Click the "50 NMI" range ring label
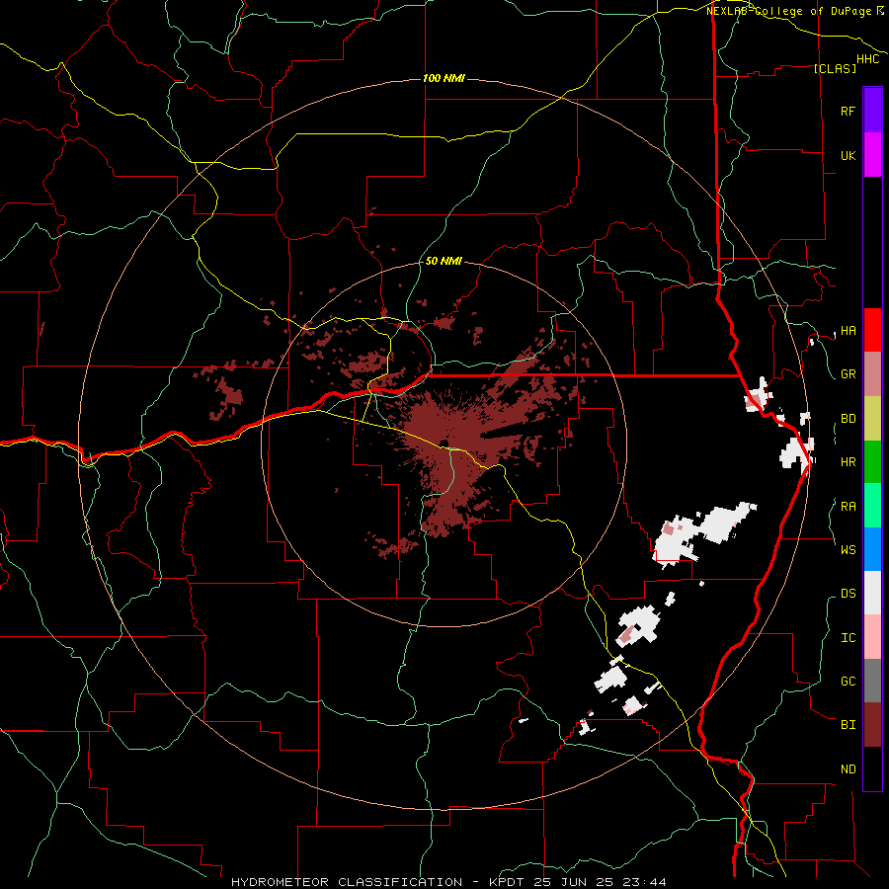The height and width of the screenshot is (889, 889). 444,261
